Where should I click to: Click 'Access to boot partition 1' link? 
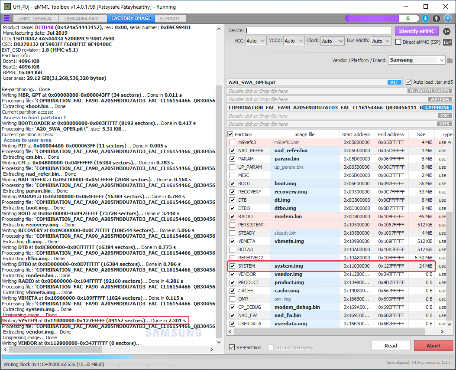coord(35,118)
